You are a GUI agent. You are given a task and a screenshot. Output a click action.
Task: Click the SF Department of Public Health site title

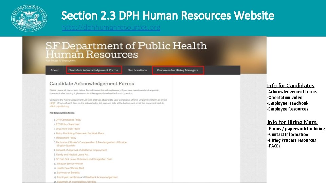[x=126, y=50]
